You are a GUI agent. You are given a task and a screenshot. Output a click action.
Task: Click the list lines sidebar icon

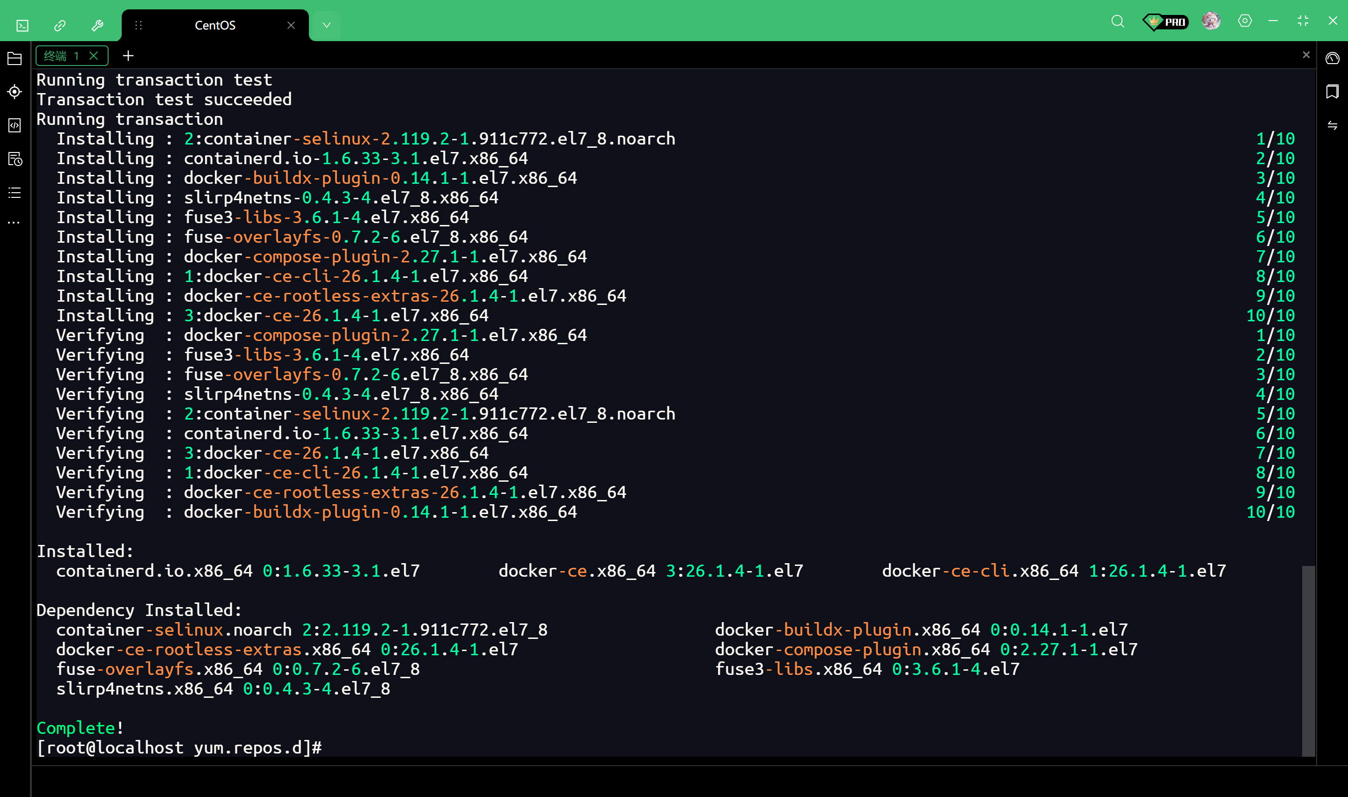15,192
